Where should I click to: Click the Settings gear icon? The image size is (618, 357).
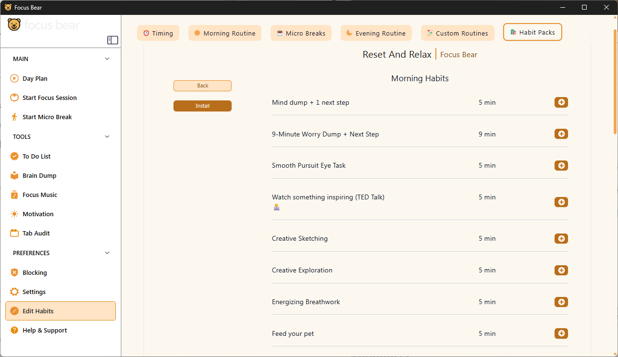14,292
